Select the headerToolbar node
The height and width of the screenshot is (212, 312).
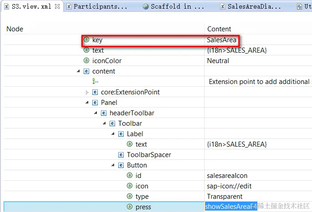click(132, 113)
